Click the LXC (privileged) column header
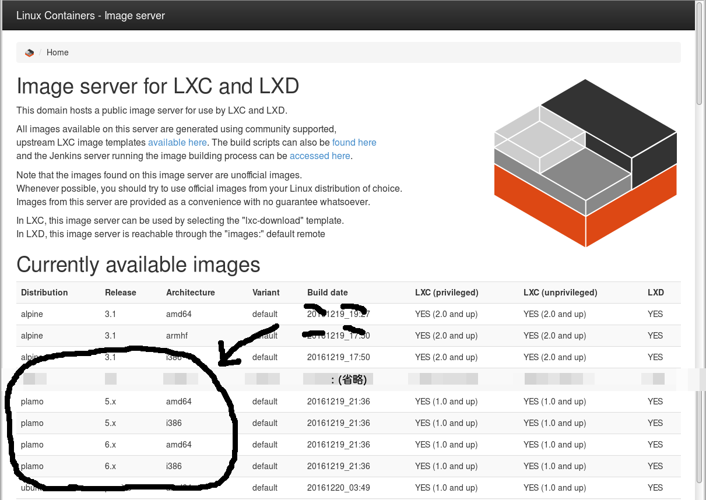The image size is (706, 500). [447, 293]
